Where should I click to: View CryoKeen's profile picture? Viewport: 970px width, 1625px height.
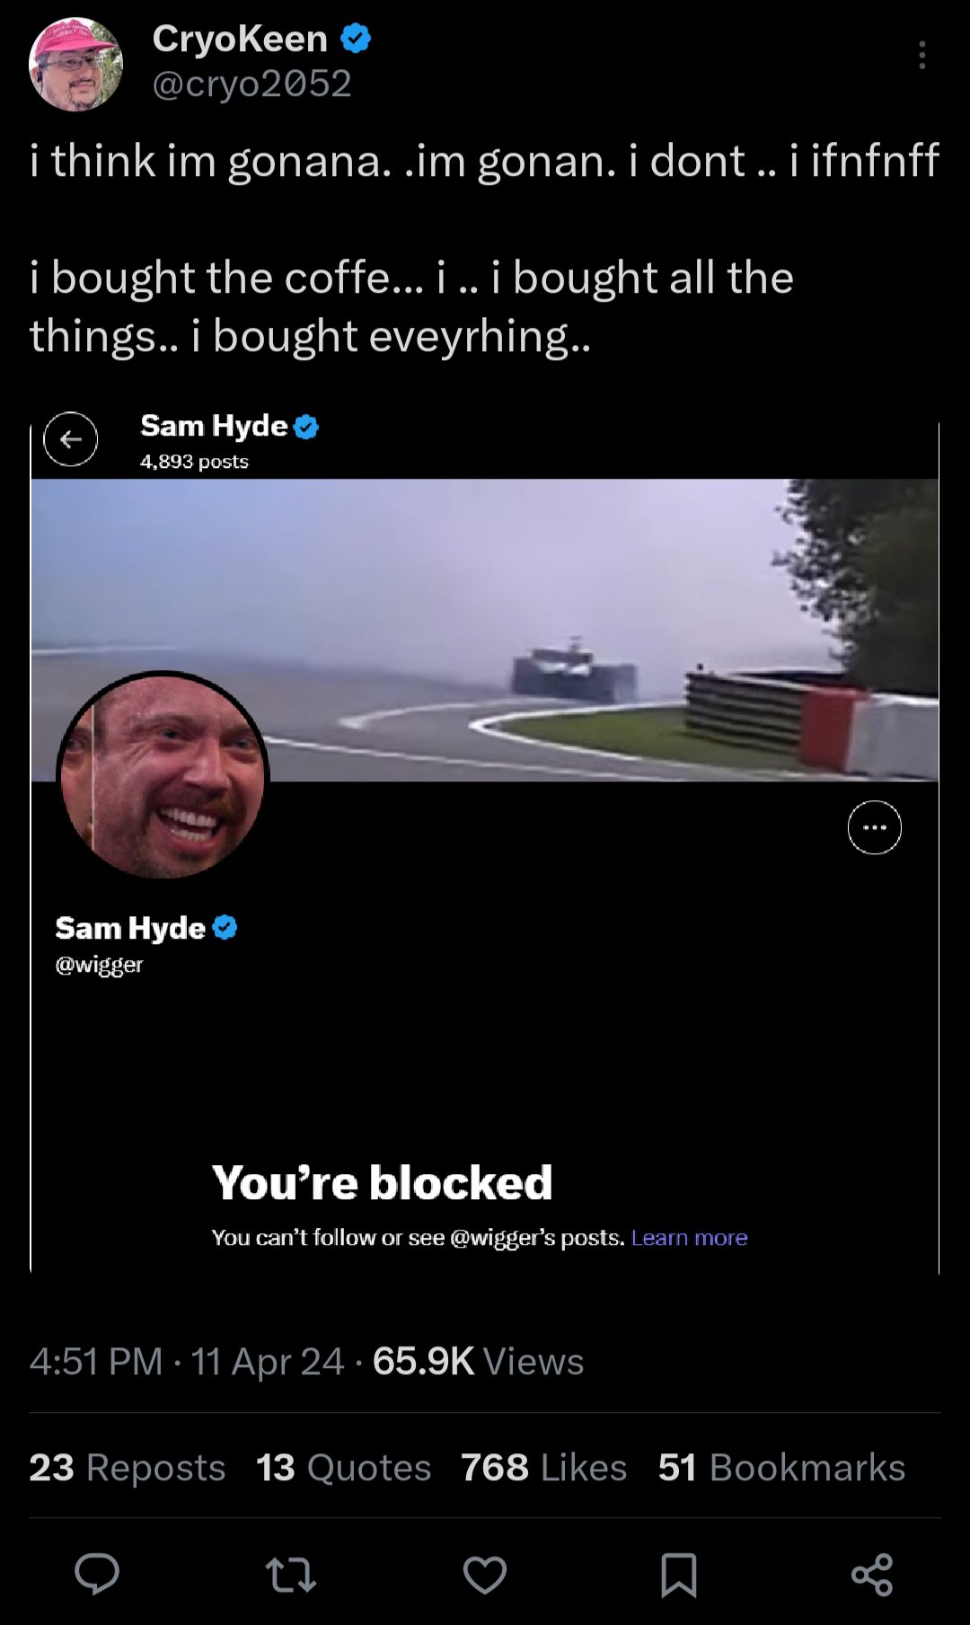point(76,65)
